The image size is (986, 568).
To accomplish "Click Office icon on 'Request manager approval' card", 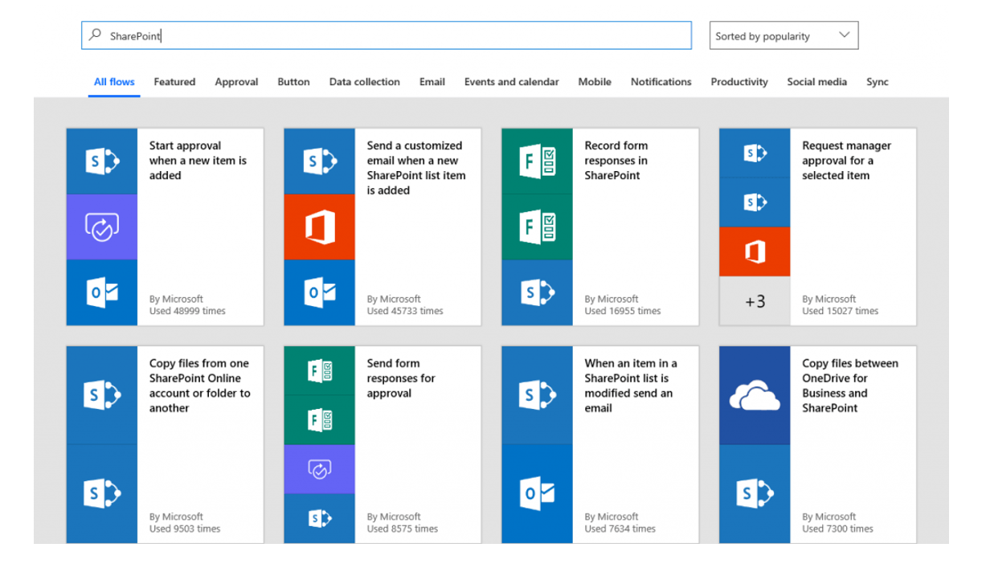I will point(755,251).
